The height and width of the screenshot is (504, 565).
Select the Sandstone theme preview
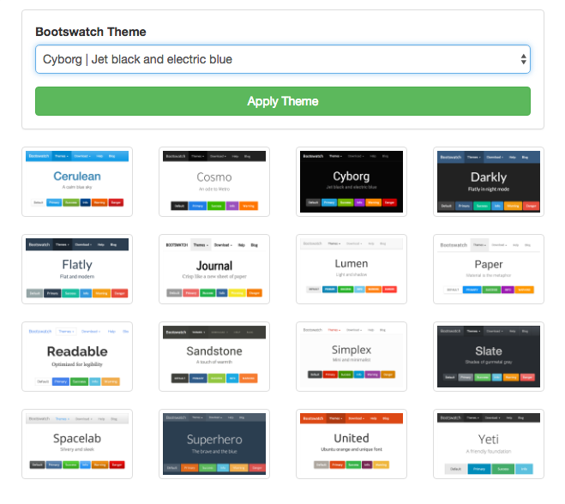click(x=214, y=357)
